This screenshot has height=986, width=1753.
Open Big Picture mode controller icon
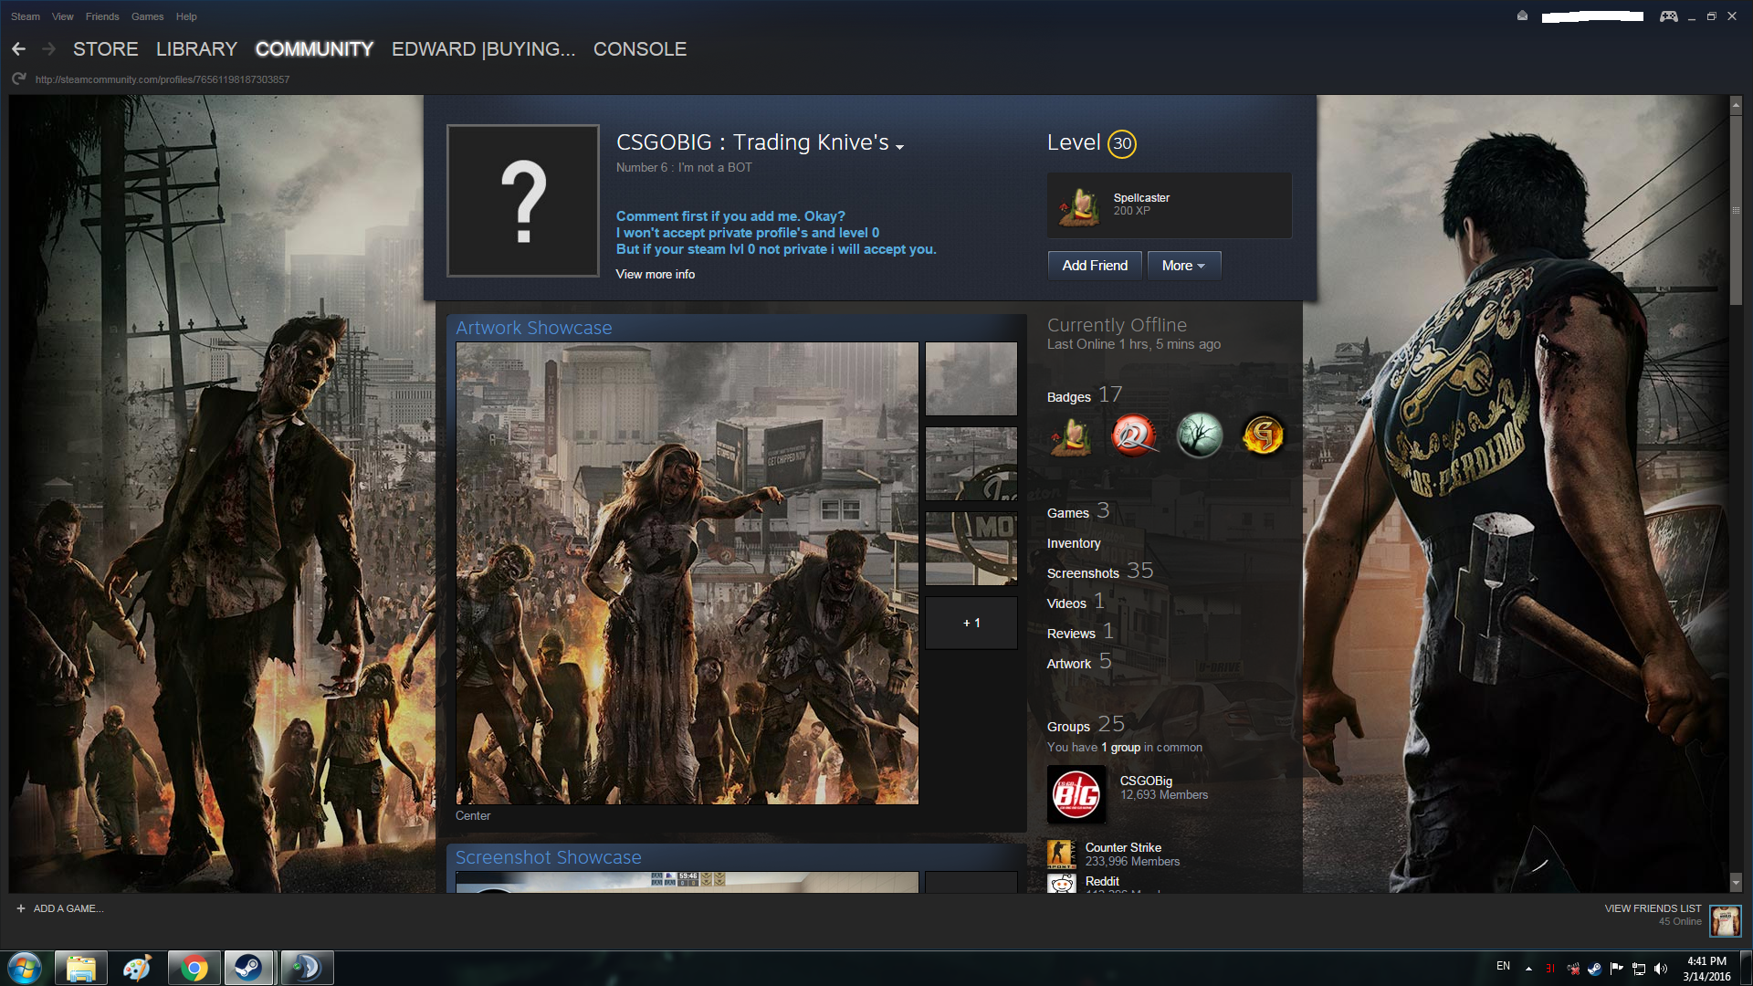point(1668,16)
